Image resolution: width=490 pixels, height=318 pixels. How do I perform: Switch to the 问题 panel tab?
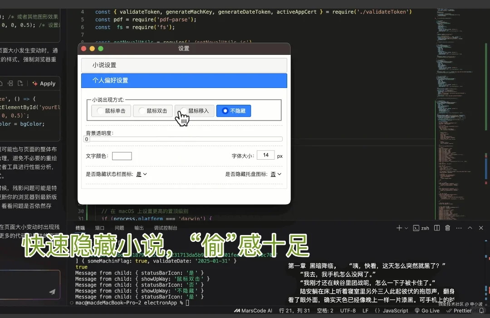click(119, 228)
